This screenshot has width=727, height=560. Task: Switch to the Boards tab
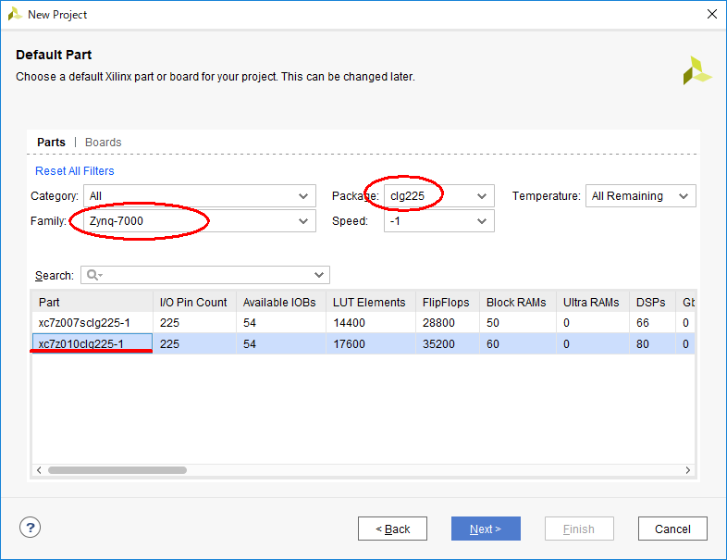[x=103, y=143]
